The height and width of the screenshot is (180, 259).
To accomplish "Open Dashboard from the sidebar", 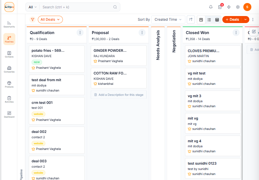I will tap(9, 115).
